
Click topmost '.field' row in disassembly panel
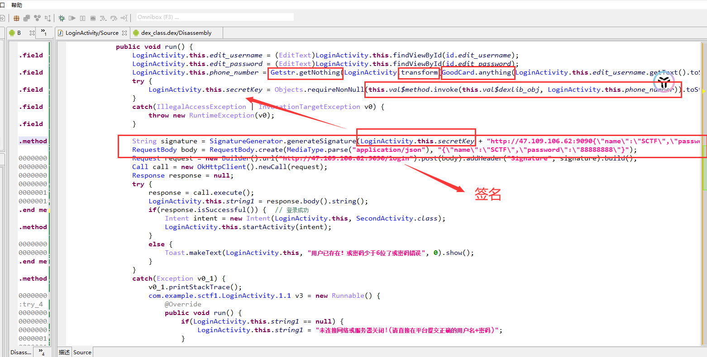(x=31, y=55)
